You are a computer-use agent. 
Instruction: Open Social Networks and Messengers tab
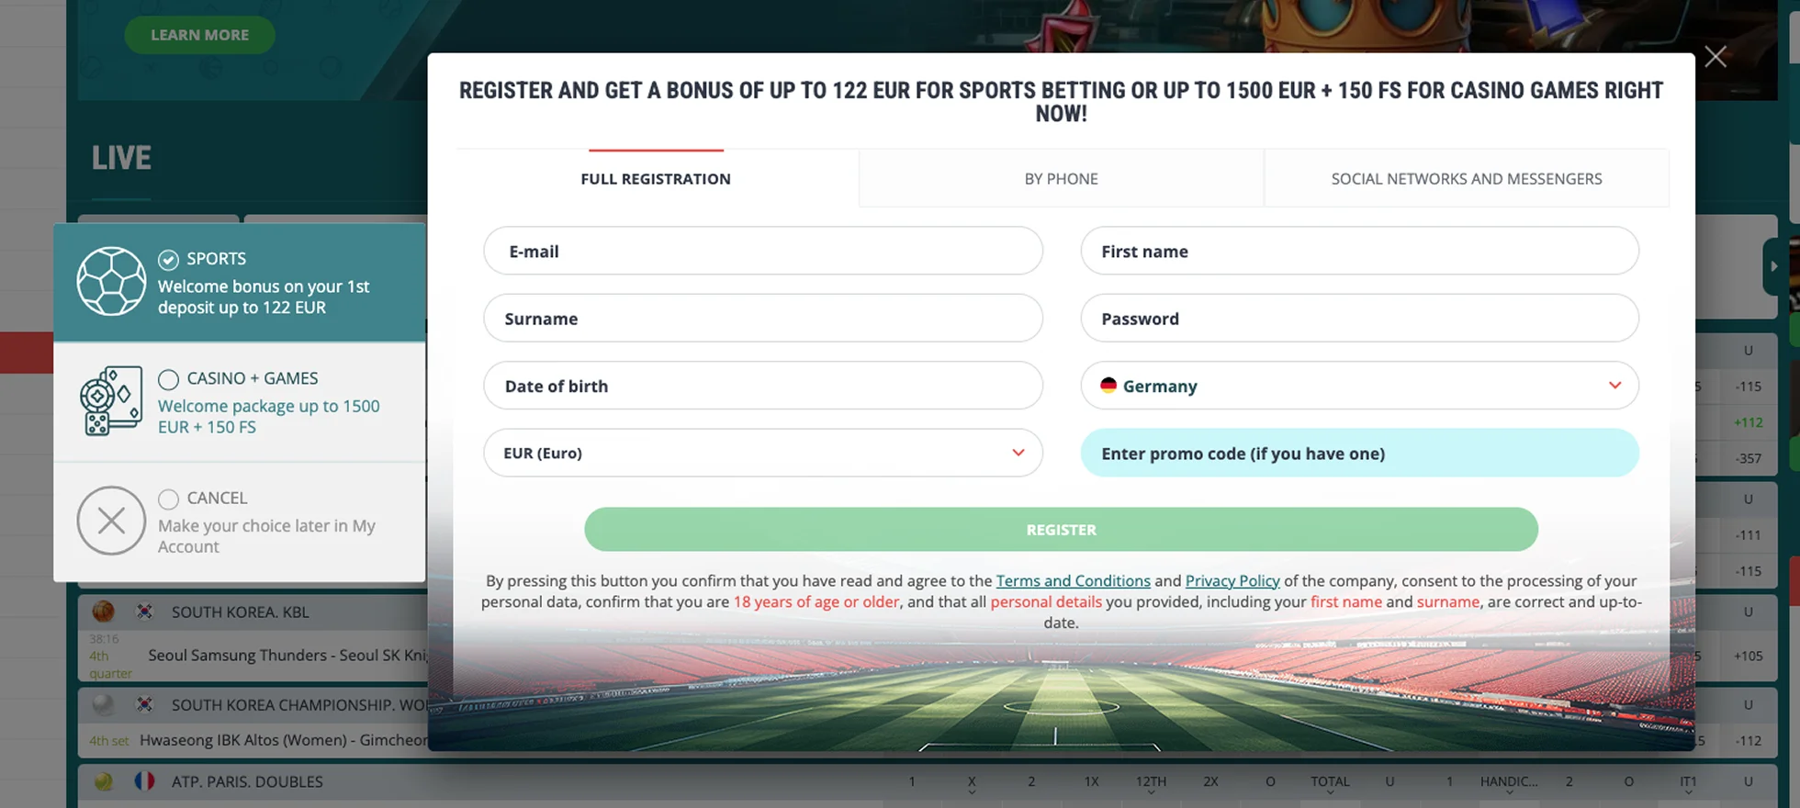(1466, 179)
